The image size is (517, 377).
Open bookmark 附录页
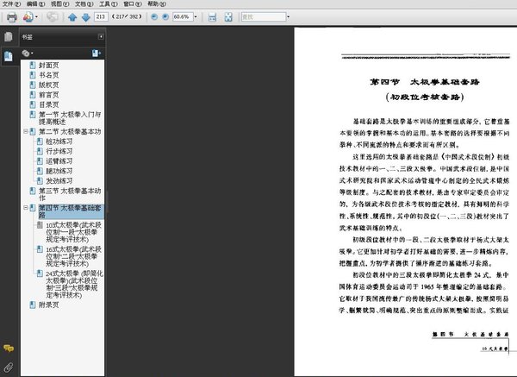(49, 305)
